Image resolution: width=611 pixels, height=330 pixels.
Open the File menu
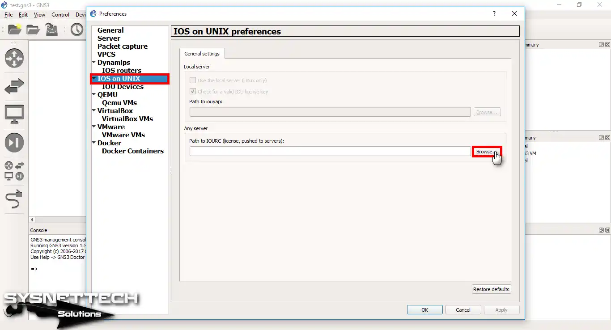8,15
